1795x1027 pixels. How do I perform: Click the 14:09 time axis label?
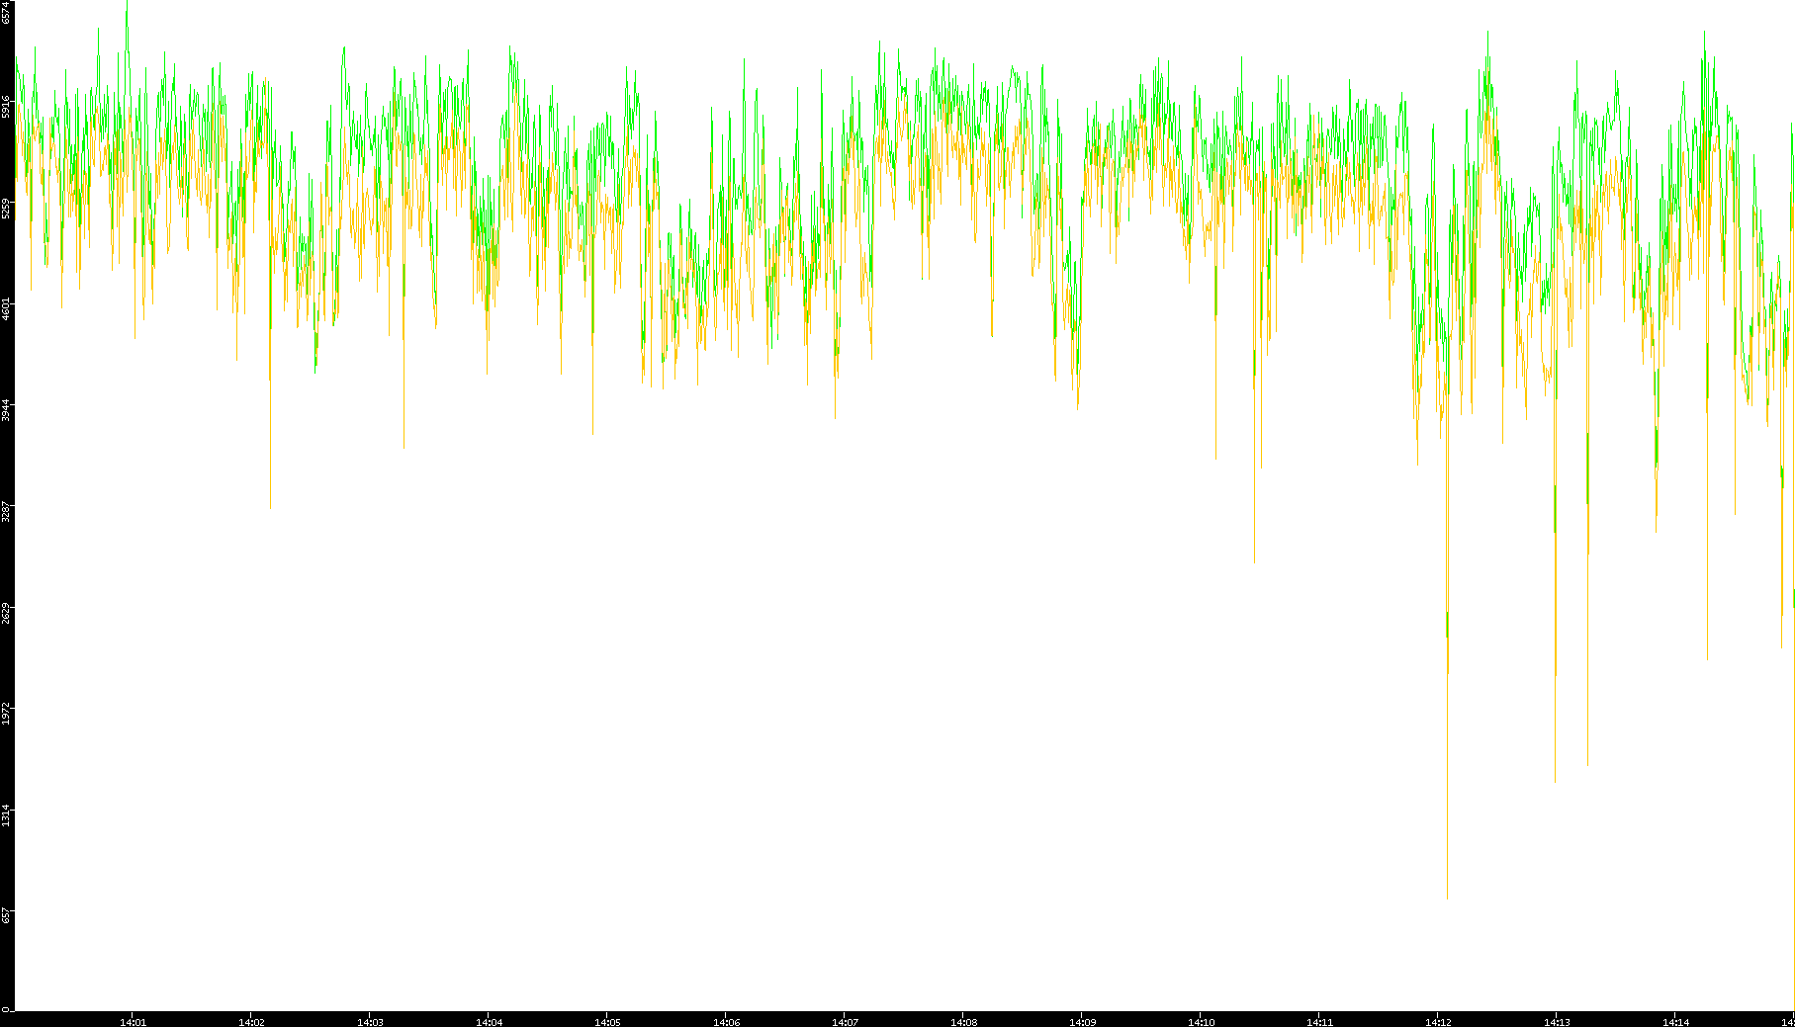click(1082, 1022)
